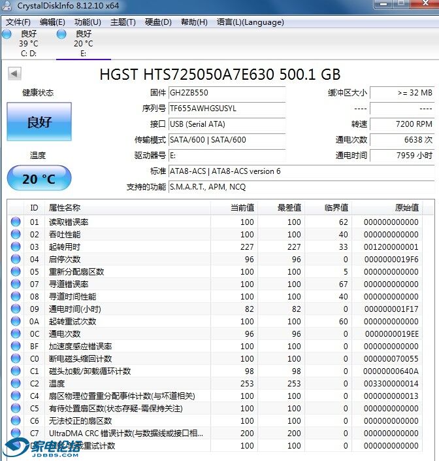The width and height of the screenshot is (439, 461).
Task: Click the power on hours 7959 小时
Action: [x=402, y=156]
